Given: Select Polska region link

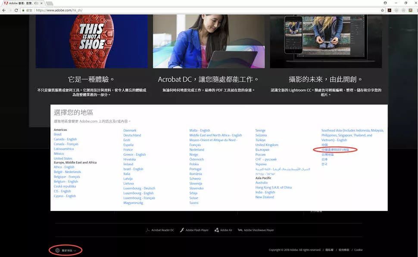Looking at the screenshot, I should point(194,164).
